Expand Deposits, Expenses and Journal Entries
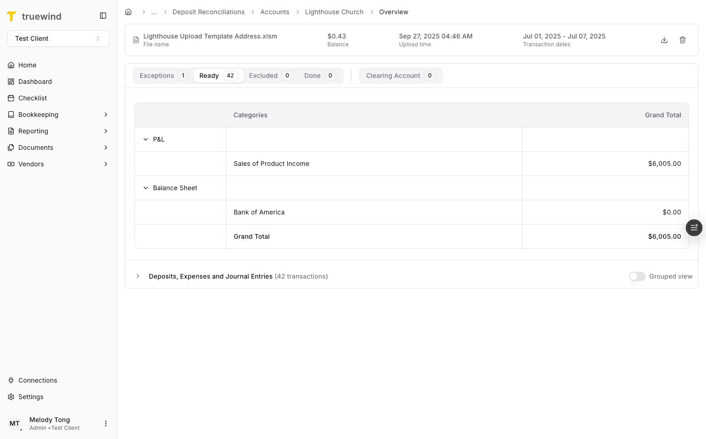The width and height of the screenshot is (706, 439). pyautogui.click(x=138, y=276)
